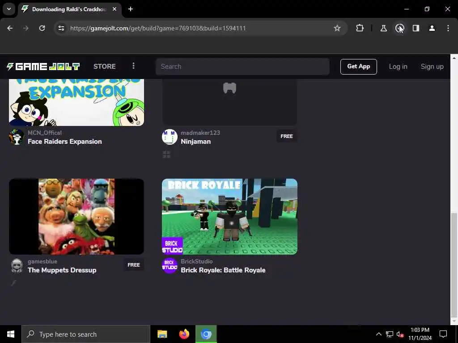Expand the tab search dropdown

(x=9, y=9)
